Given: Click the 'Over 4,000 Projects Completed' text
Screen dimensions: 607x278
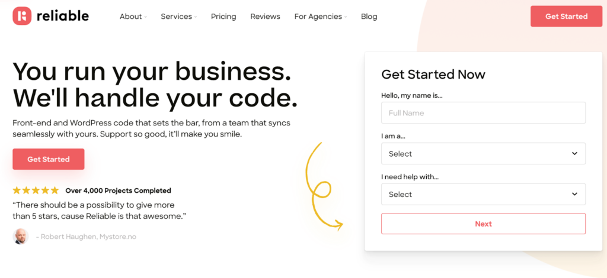Looking at the screenshot, I should point(118,190).
